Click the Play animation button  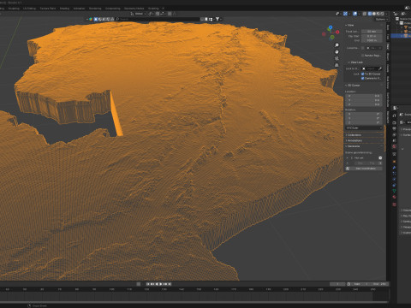click(161, 284)
